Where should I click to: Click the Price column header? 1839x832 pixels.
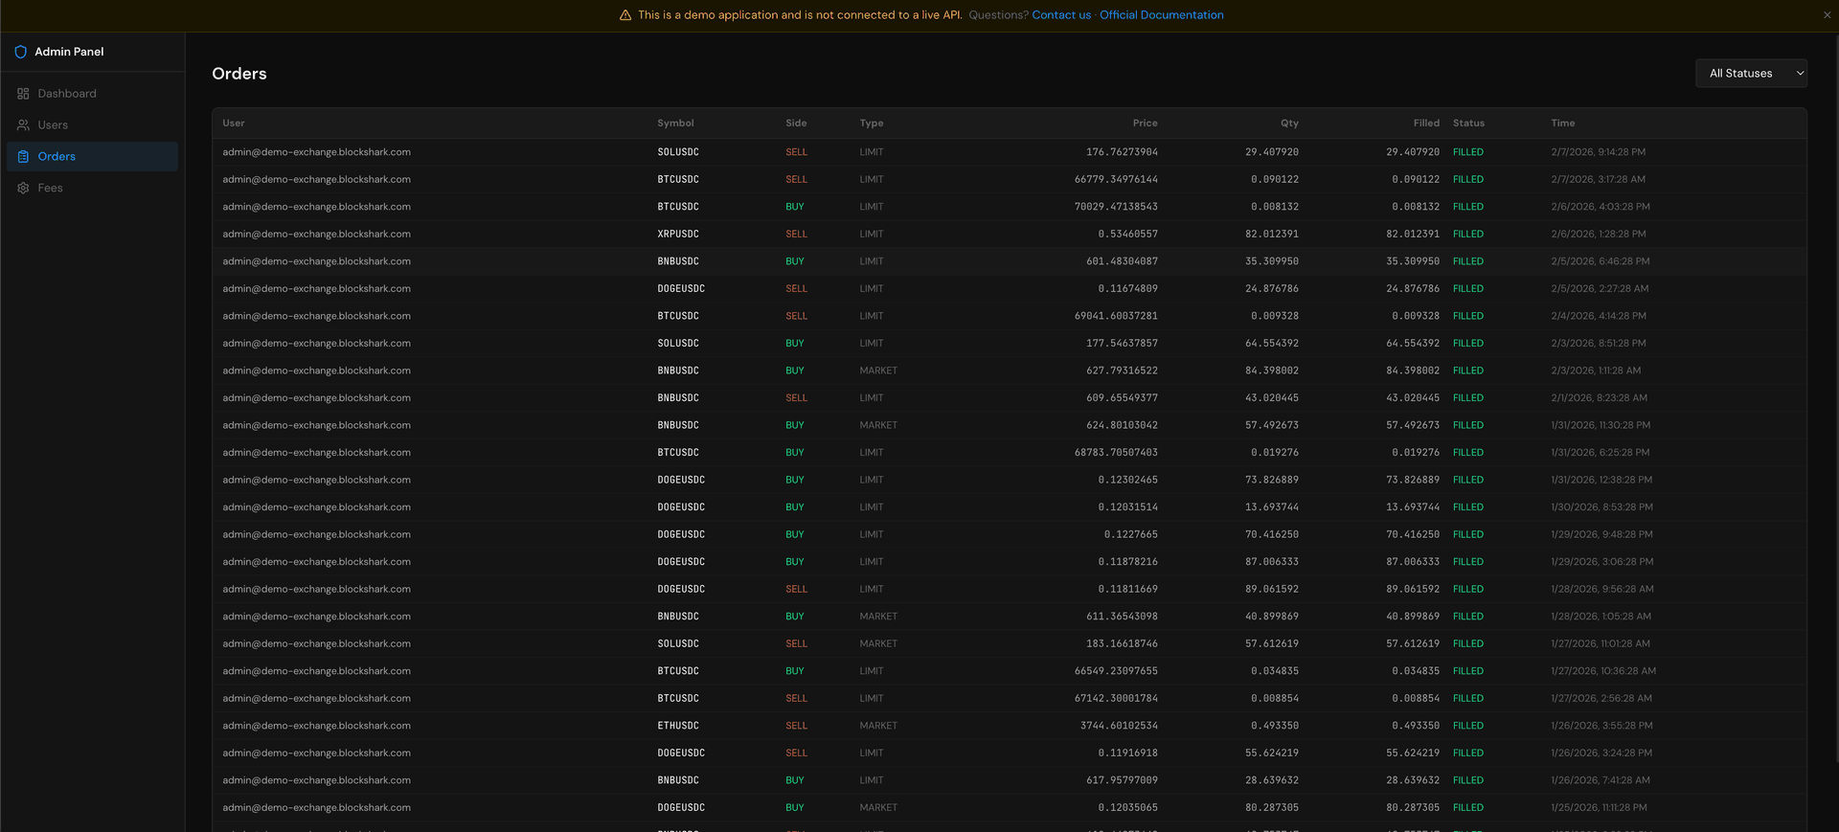click(x=1145, y=124)
